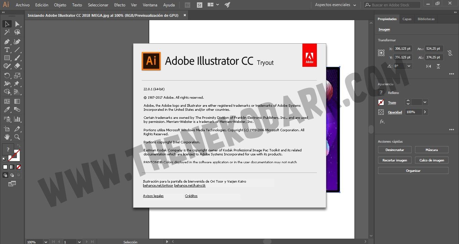Enable Draw Normal mode
The height and width of the screenshot is (244, 459).
click(5, 175)
